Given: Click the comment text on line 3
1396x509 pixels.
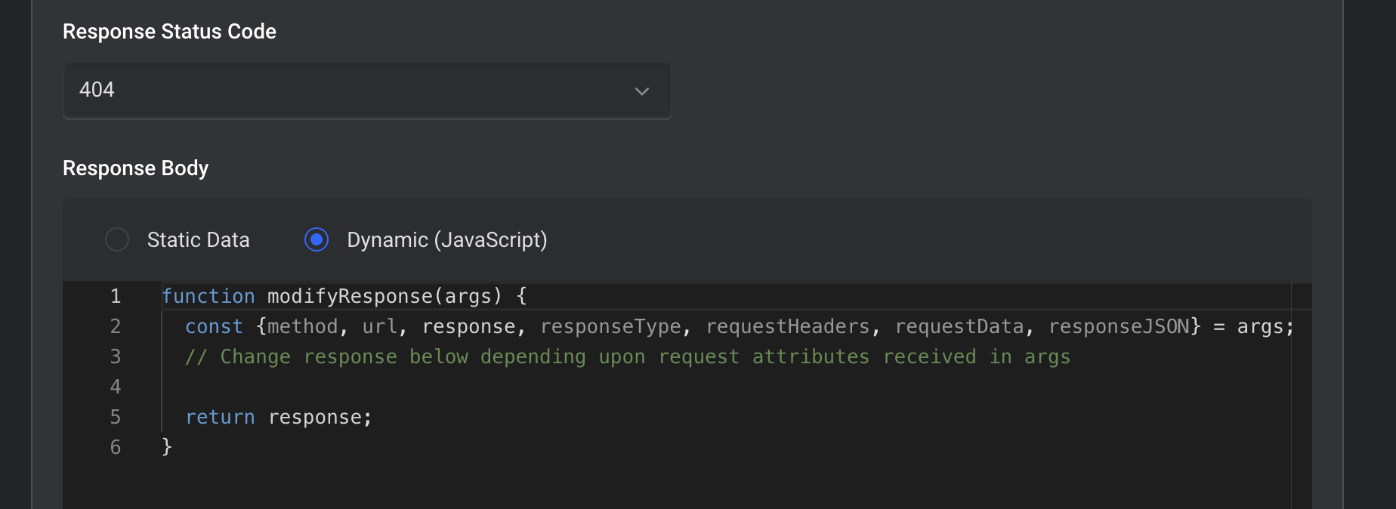Looking at the screenshot, I should 627,356.
